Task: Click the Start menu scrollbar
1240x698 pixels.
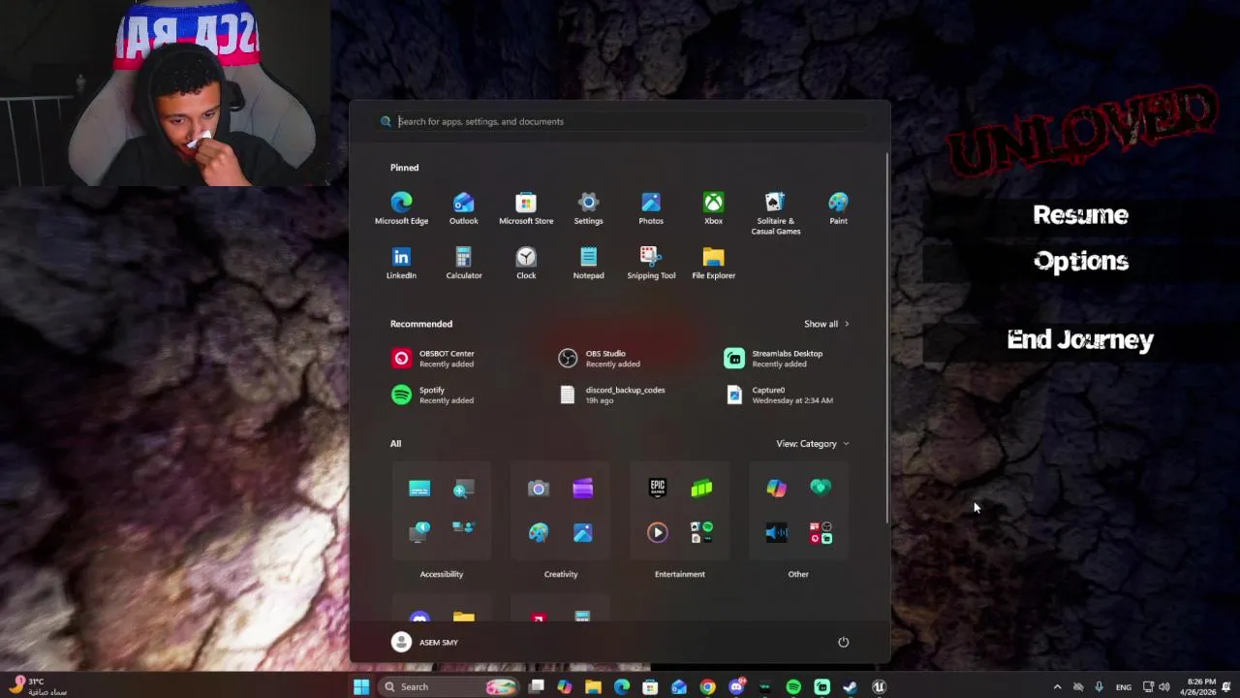Action: point(886,339)
